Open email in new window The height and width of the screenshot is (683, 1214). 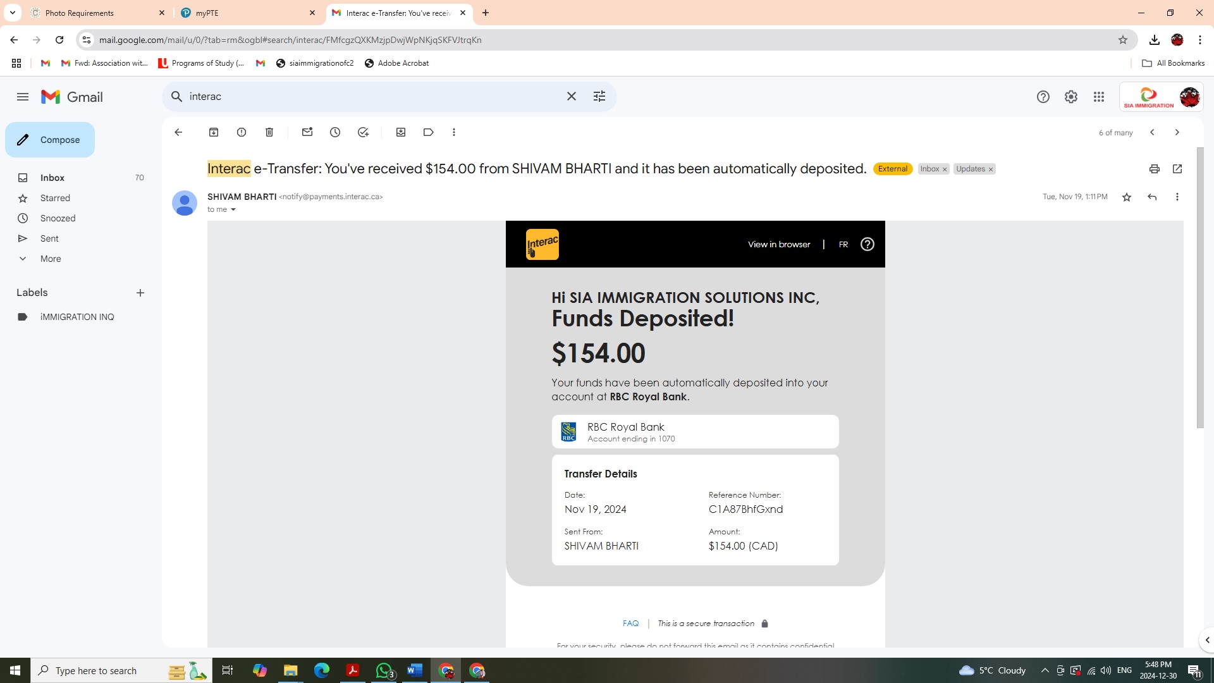1177,169
